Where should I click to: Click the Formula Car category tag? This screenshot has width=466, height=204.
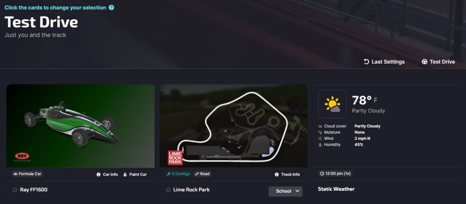(27, 174)
